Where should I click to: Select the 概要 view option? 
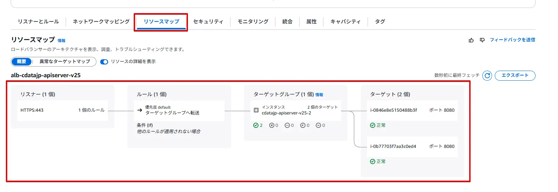pos(21,62)
